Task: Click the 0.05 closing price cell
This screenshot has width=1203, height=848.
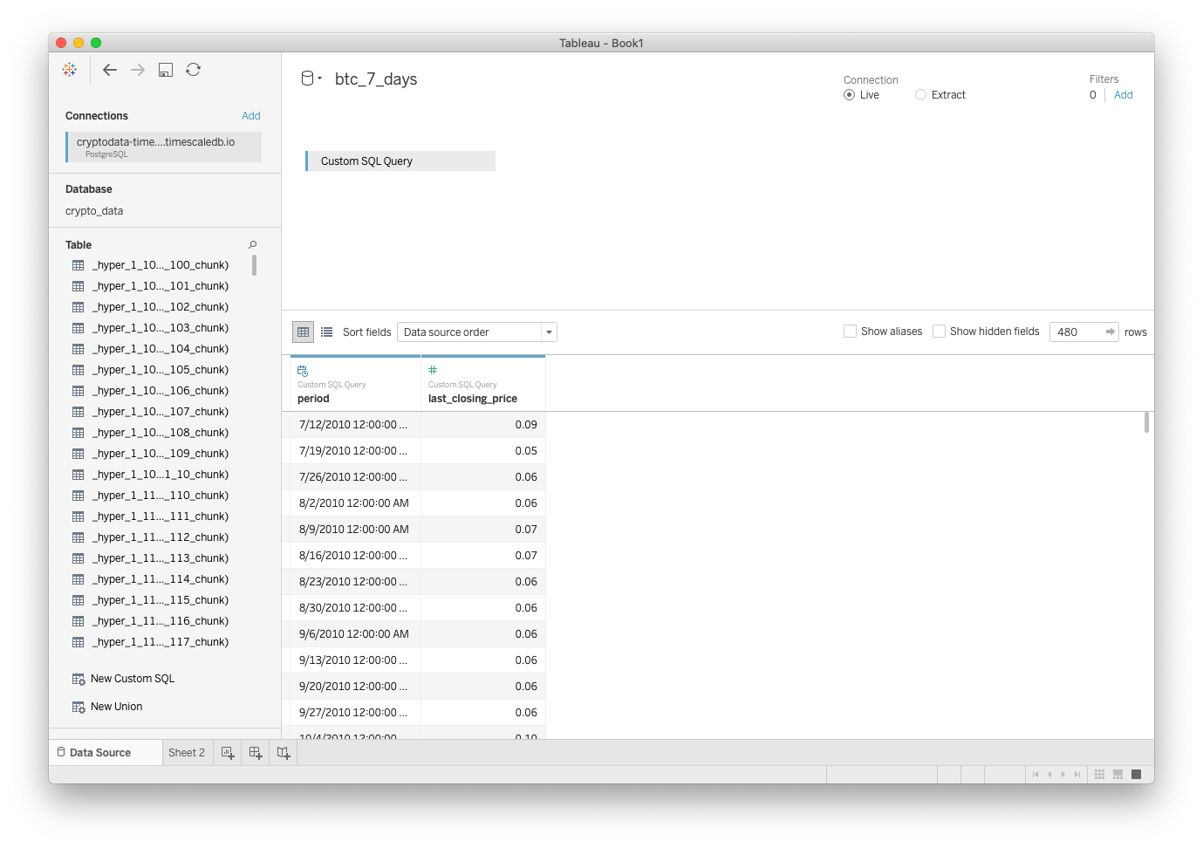Action: pos(483,451)
